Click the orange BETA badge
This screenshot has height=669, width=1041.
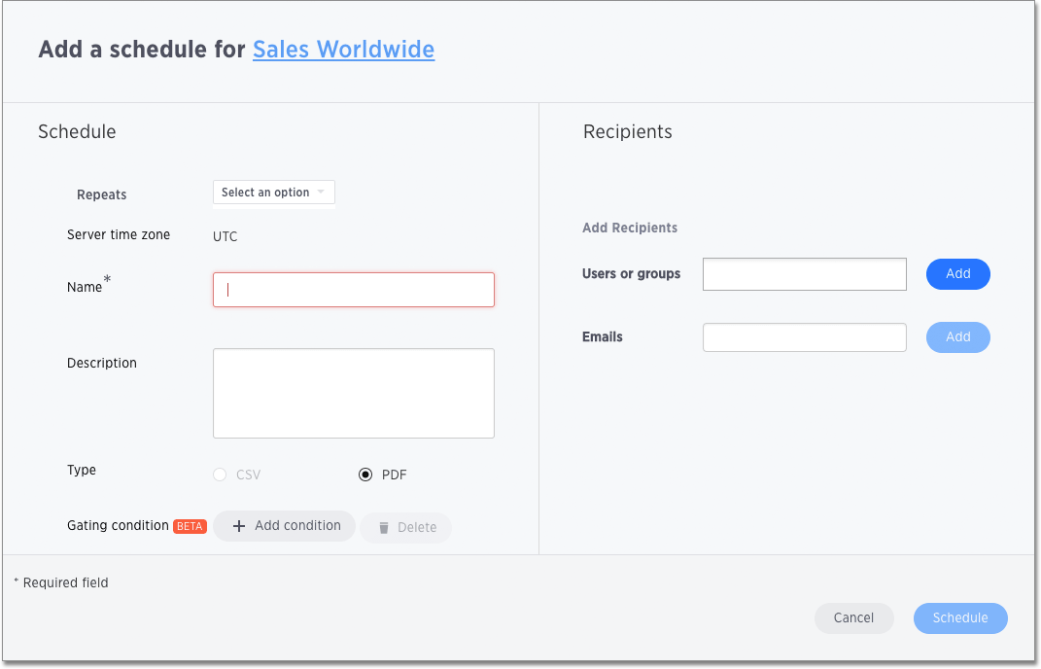click(190, 526)
